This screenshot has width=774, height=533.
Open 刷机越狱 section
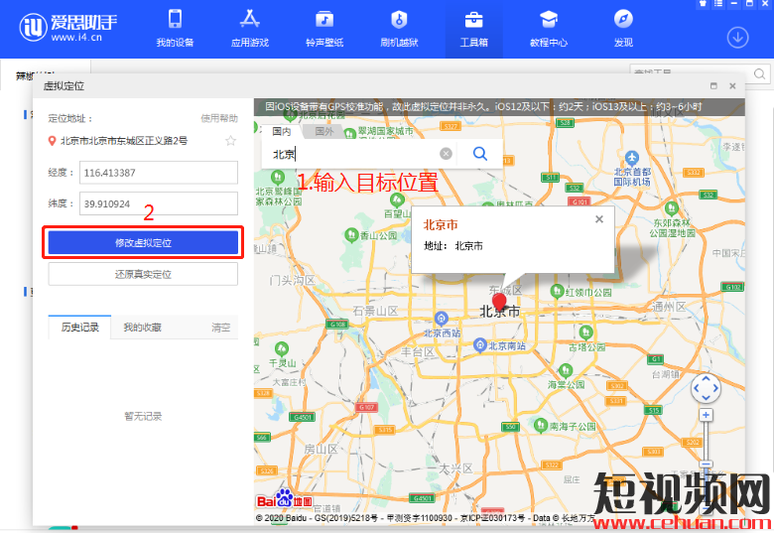click(399, 28)
